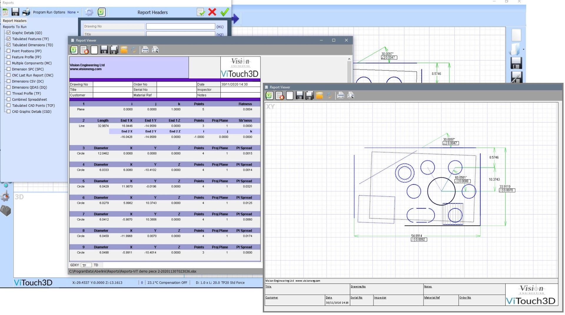The image size is (565, 315).
Task: Click the orange folder icon in the XY graphic Report Viewer
Action: pos(319,95)
